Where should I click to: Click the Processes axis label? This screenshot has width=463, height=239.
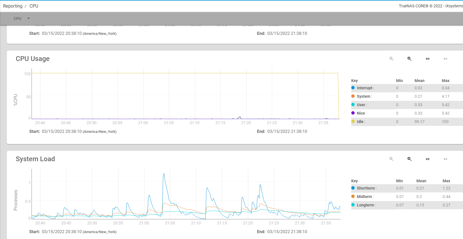15,200
